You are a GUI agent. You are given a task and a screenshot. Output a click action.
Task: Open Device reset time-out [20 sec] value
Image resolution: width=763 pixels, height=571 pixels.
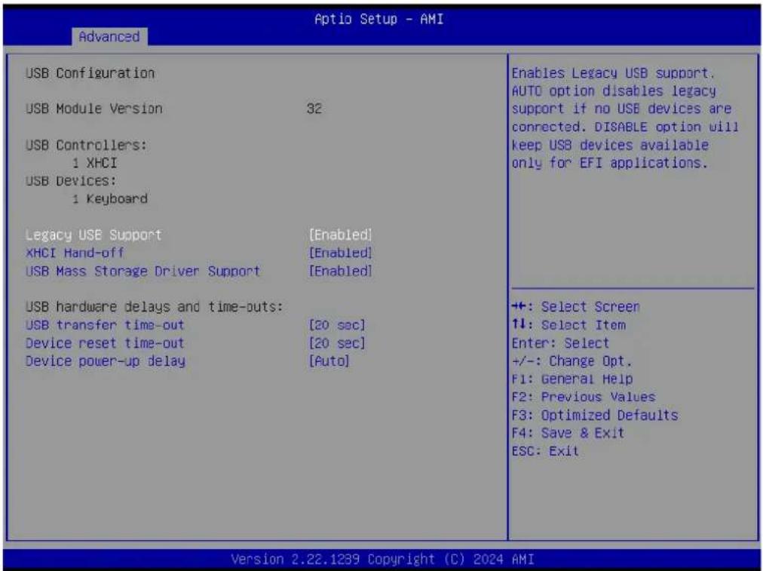click(x=337, y=343)
